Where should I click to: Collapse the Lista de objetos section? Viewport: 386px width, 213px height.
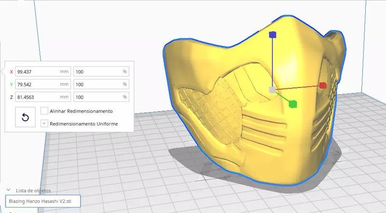point(9,190)
